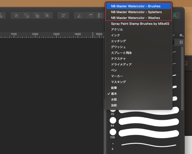Image resolution: width=192 pixels, height=154 pixels.
Task: Select NB Master Watercolor - Splatters category
Action: click(x=136, y=12)
